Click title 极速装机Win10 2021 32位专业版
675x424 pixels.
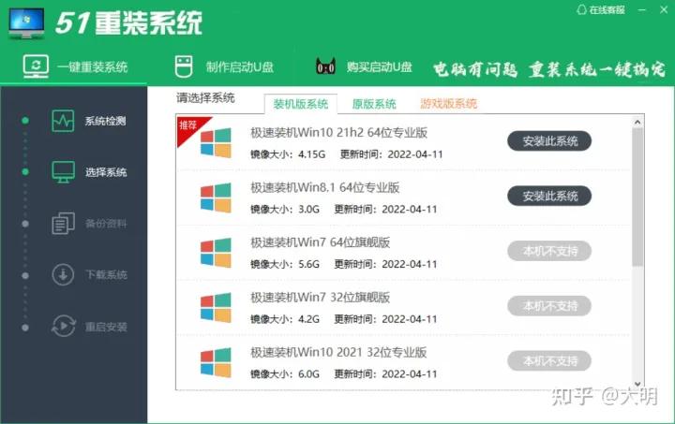(x=338, y=352)
